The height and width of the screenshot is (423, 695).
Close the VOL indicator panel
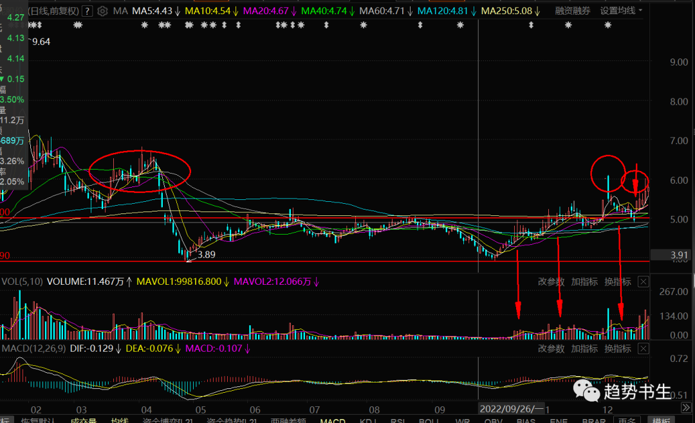(x=643, y=282)
